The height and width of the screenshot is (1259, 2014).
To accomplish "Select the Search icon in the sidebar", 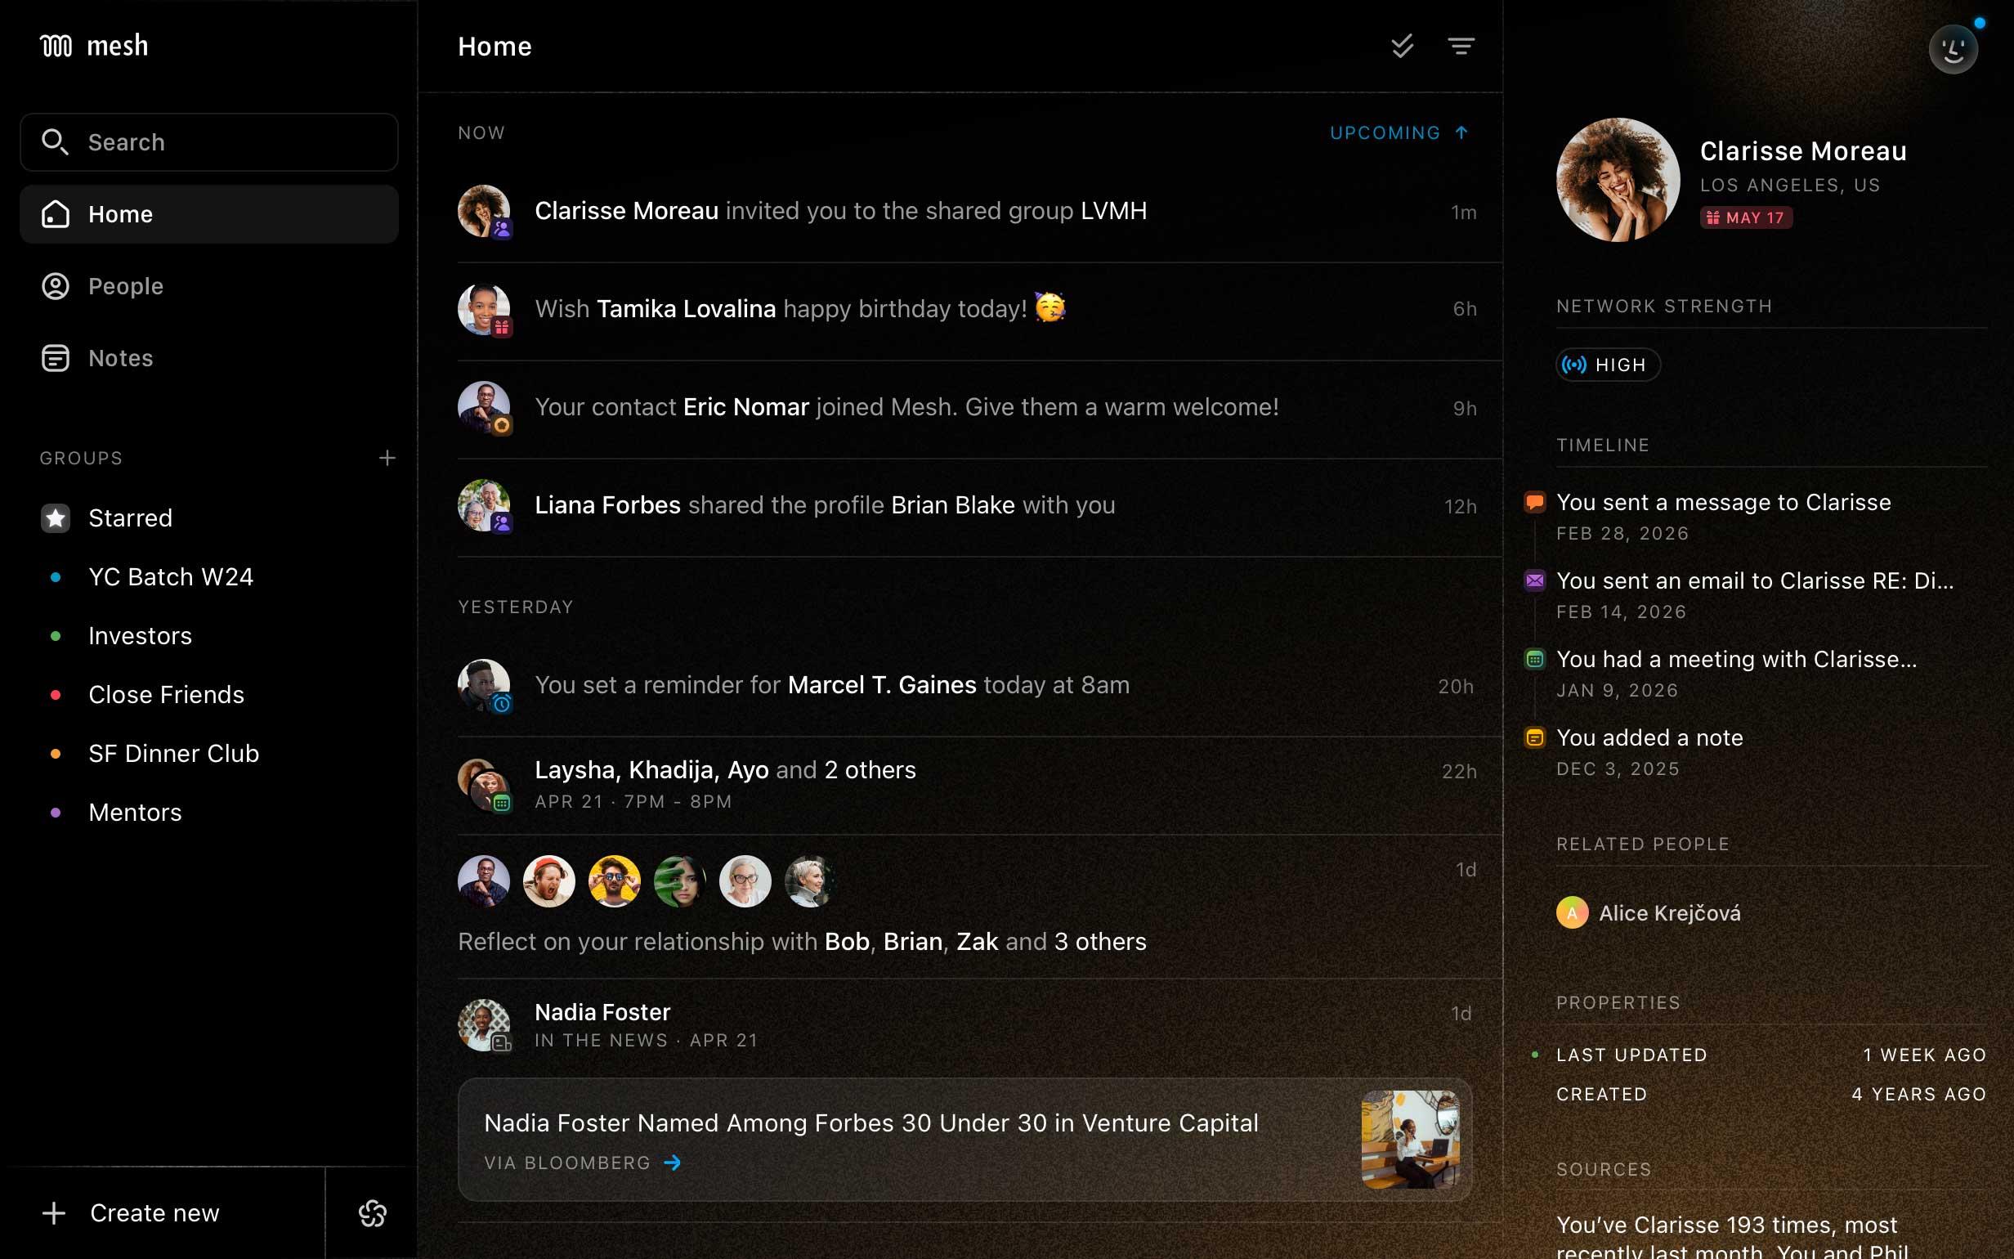I will [x=55, y=141].
